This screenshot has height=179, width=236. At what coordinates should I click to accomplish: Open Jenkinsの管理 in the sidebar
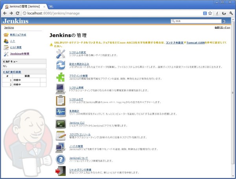20,54
